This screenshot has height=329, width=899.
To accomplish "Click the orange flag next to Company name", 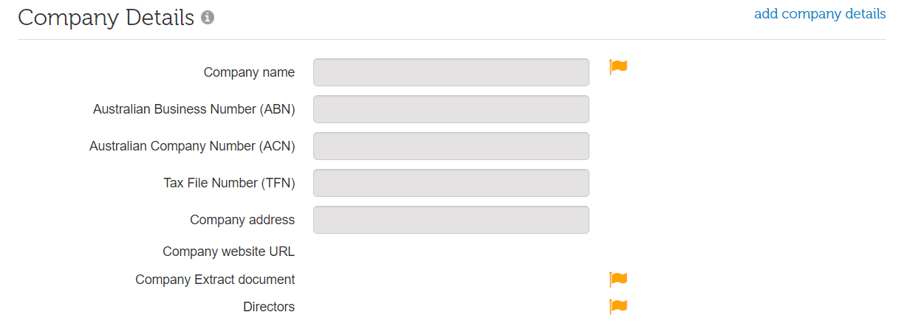I will [x=618, y=67].
